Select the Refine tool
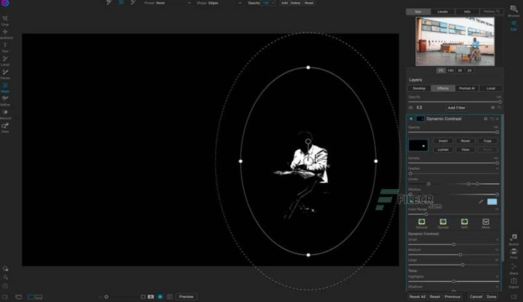The image size is (523, 302). (x=5, y=100)
